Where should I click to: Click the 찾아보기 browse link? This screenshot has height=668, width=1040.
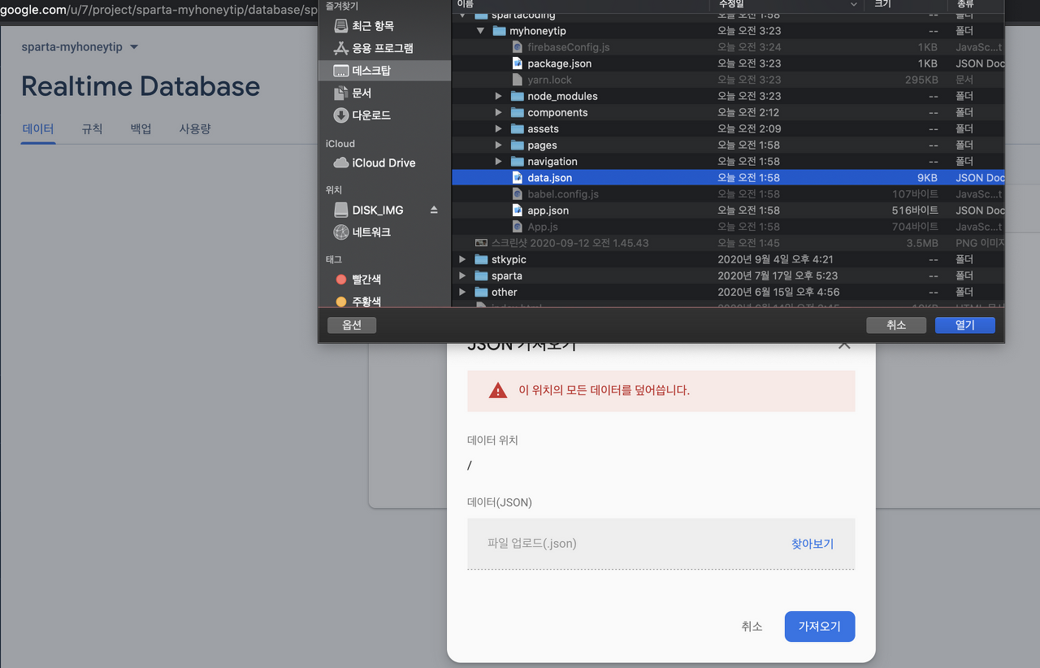[812, 544]
